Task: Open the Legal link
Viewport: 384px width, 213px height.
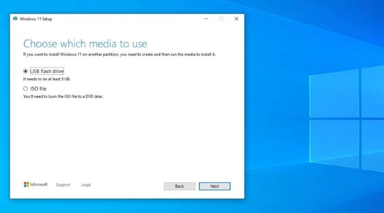Action: pos(86,184)
